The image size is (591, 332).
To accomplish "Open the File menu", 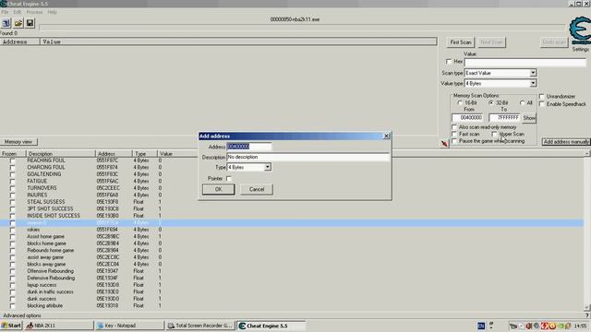I will (5, 12).
